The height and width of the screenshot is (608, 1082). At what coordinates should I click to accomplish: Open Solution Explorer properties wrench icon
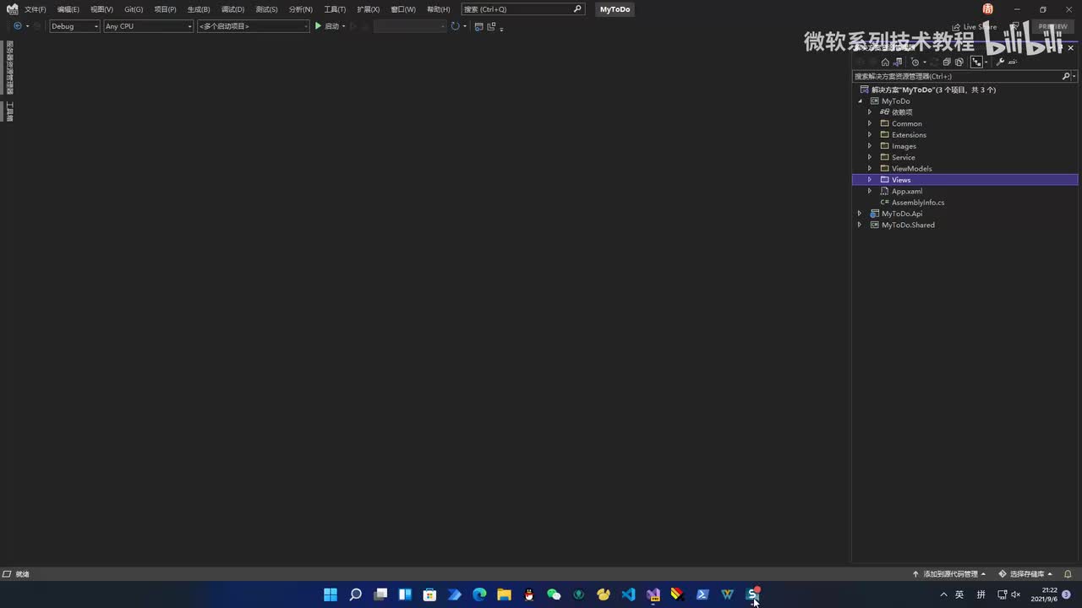tap(1000, 62)
